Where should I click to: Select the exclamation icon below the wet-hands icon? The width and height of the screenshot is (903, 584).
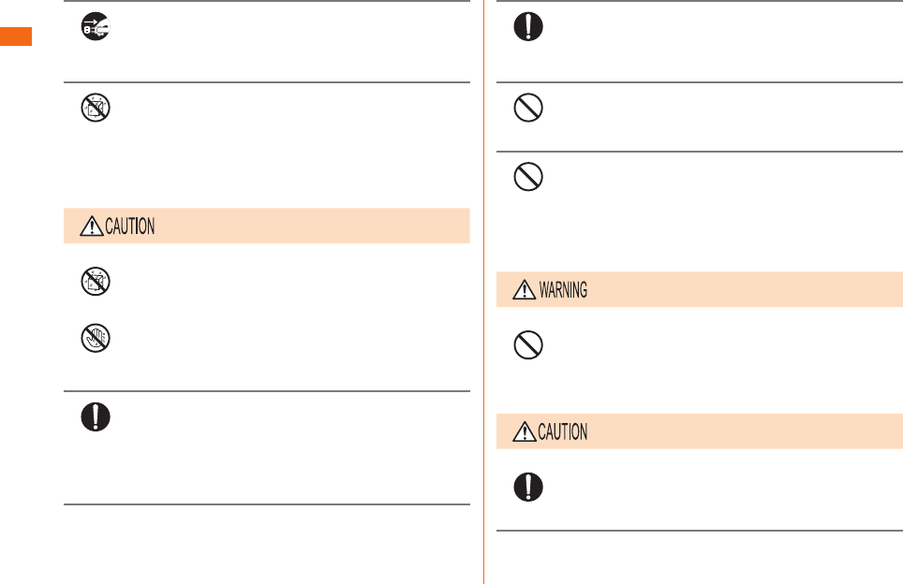[96, 417]
